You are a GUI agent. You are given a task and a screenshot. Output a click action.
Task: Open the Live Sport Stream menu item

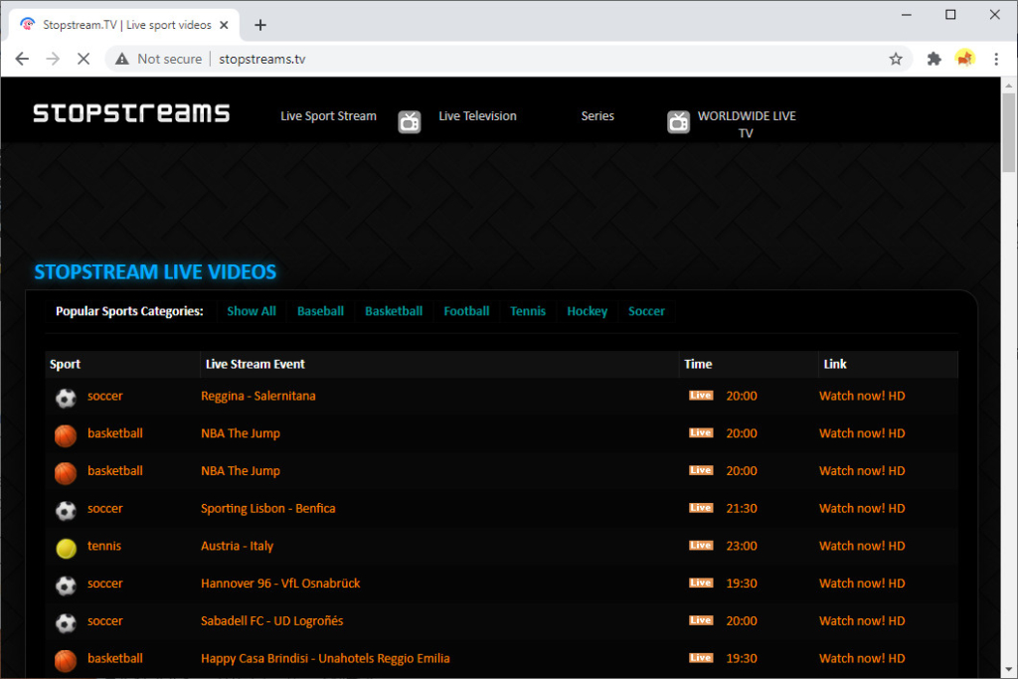(328, 116)
